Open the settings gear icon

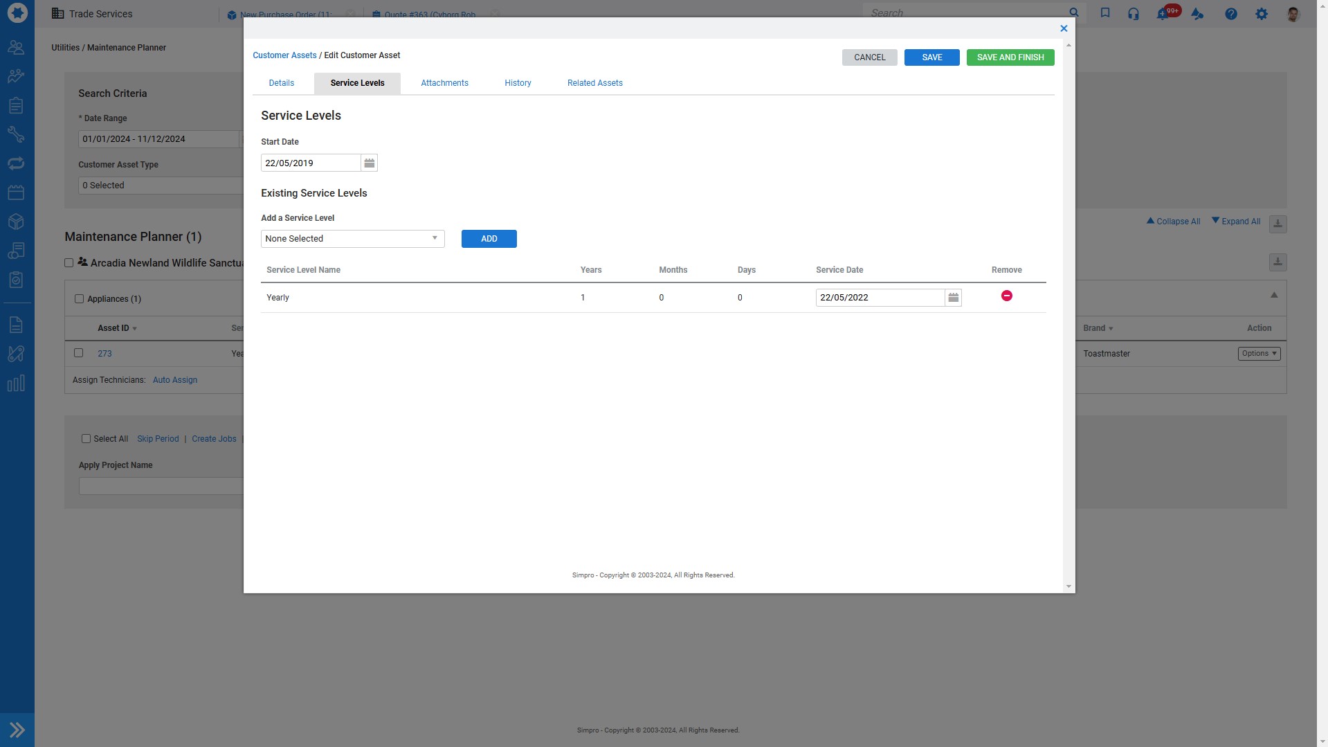point(1261,14)
